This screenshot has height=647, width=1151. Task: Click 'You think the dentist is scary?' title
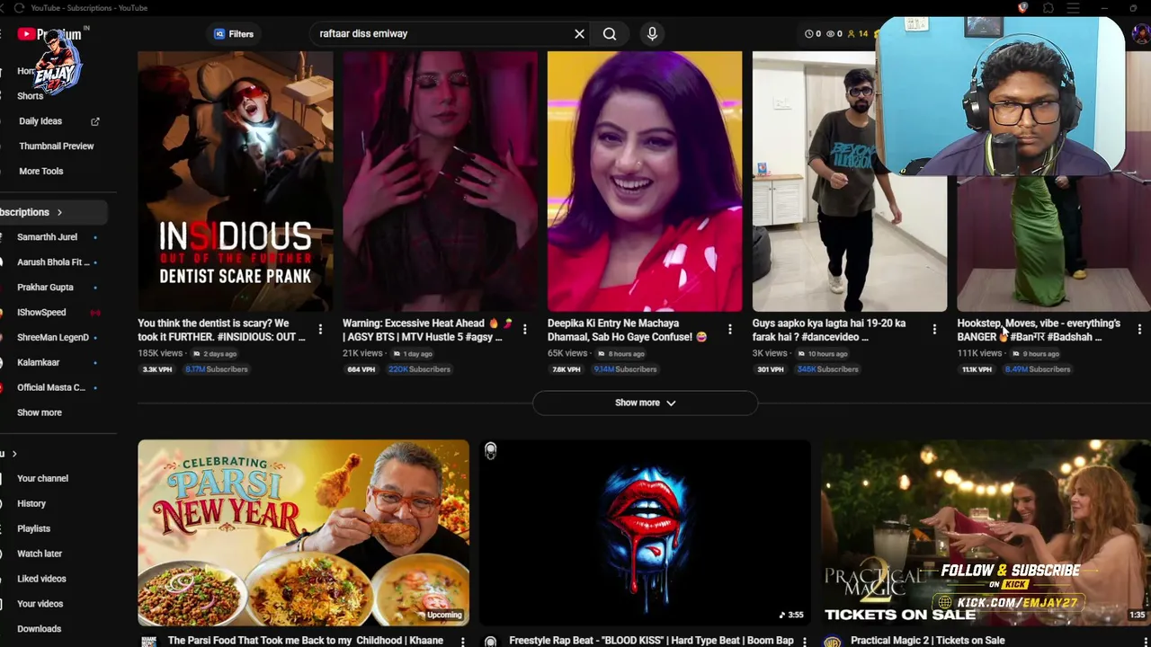pos(221,330)
